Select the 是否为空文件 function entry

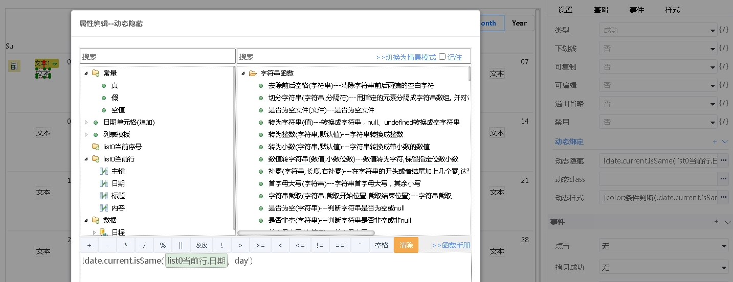coord(321,110)
